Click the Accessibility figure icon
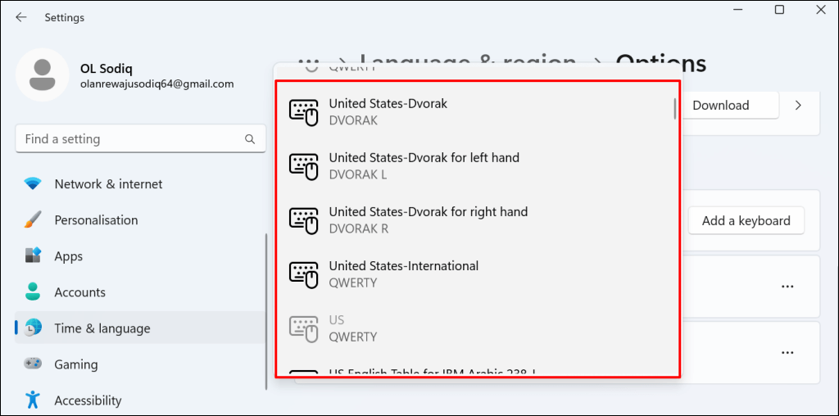Image resolution: width=839 pixels, height=416 pixels. [x=33, y=400]
